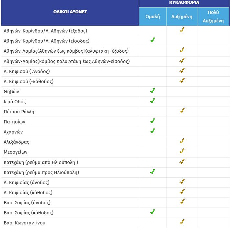Screen dimensions: 230x228
Task: Click the Αθηνών-Λαμίας Καλυφτάκη -έξοδος road name
Action: pyautogui.click(x=66, y=51)
